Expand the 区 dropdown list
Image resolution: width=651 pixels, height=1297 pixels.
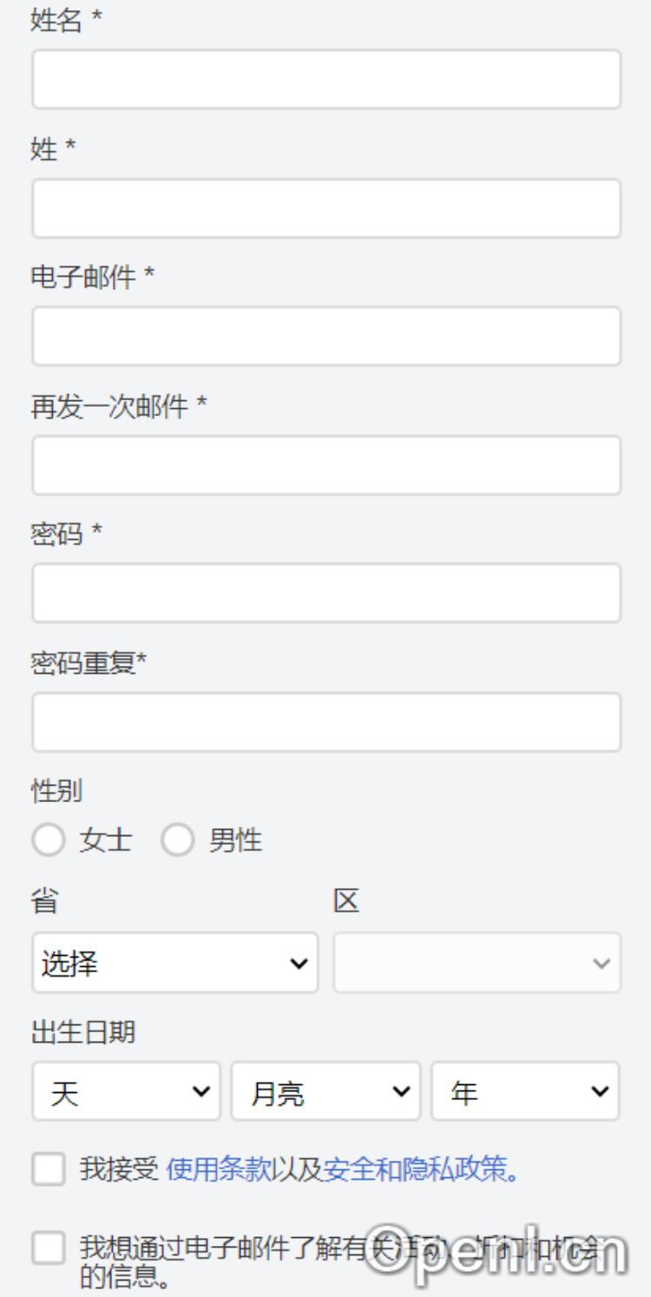(x=477, y=963)
